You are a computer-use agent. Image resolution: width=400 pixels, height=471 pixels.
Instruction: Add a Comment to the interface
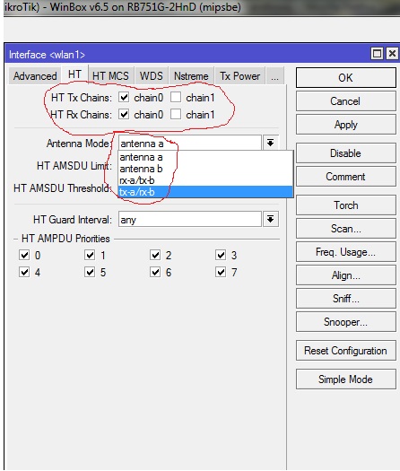pos(346,177)
